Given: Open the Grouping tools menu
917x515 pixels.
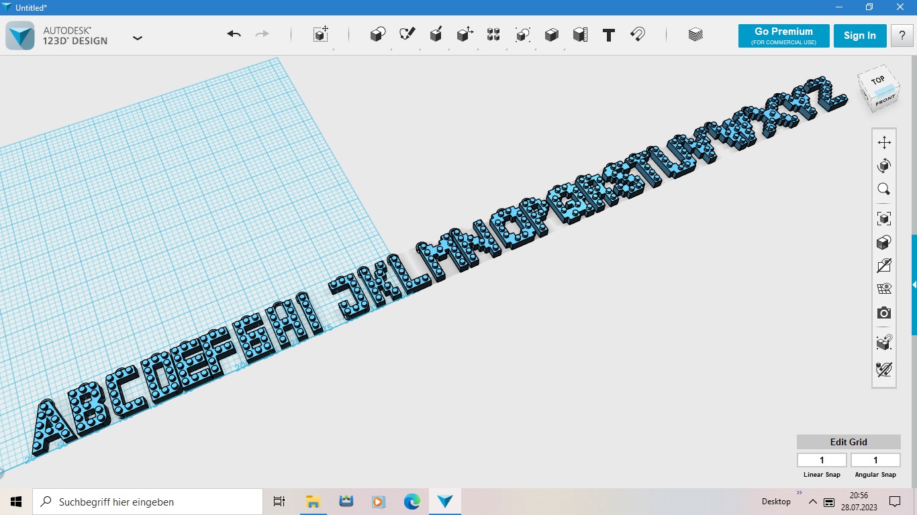Looking at the screenshot, I should pos(523,35).
